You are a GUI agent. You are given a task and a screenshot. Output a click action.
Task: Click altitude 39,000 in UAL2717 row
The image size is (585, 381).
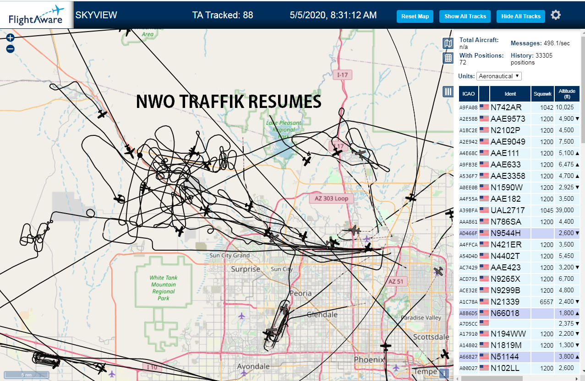tap(565, 210)
